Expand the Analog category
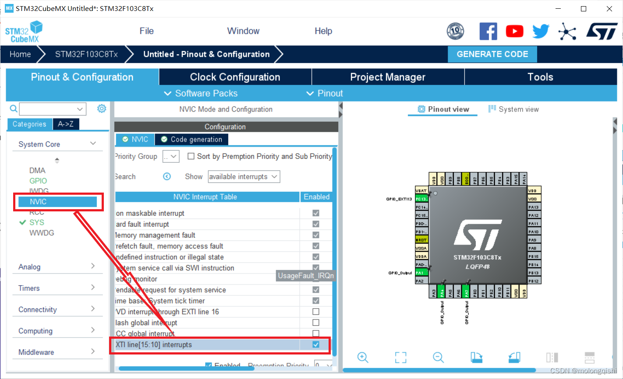This screenshot has height=379, width=623. click(93, 266)
